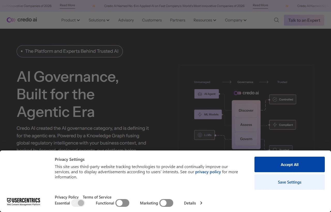Enable the Marketing cookies switch
The width and height of the screenshot is (331, 212).
(x=166, y=203)
